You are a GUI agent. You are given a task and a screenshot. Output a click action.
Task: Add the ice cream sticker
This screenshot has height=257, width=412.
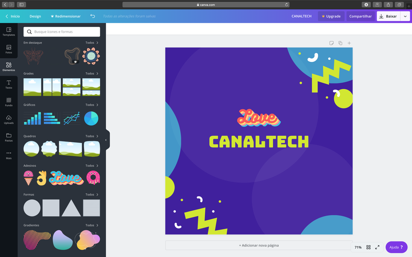29,178
